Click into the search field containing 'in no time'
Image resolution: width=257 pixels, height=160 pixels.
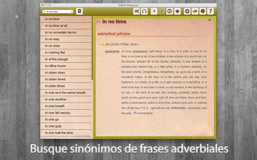(58, 12)
